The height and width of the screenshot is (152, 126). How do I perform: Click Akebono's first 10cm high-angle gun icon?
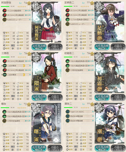click(4, 112)
